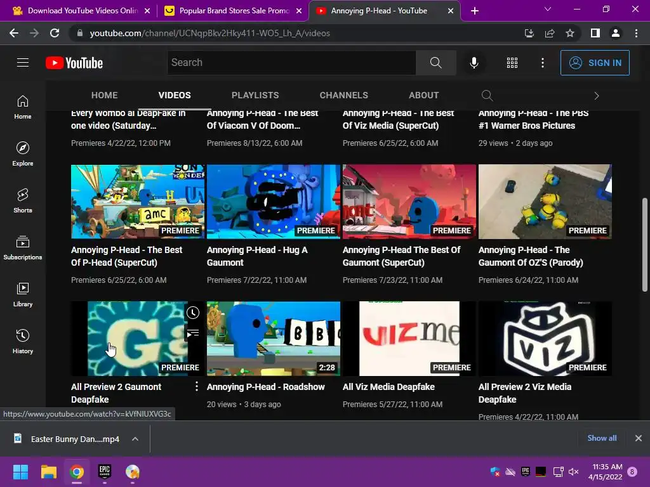Close the downloads bar
650x487 pixels.
639,438
